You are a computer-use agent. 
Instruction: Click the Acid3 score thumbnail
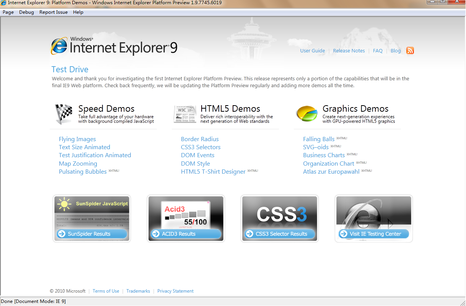186,213
